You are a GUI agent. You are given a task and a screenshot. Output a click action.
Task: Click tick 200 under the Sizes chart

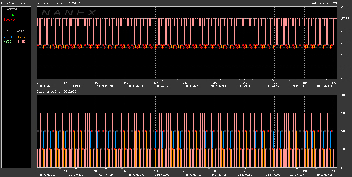(x=155, y=171)
